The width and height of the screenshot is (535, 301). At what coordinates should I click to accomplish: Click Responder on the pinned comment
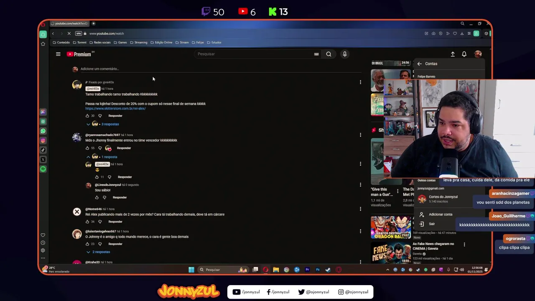[x=115, y=116]
